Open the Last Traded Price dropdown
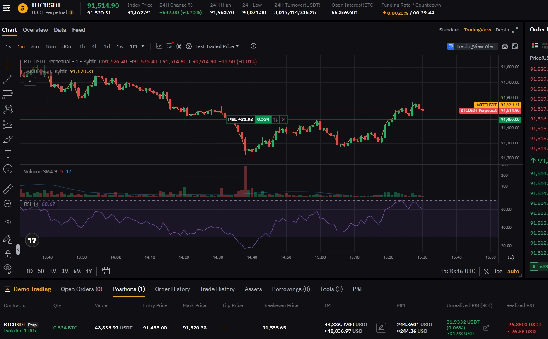The image size is (548, 339). [215, 46]
